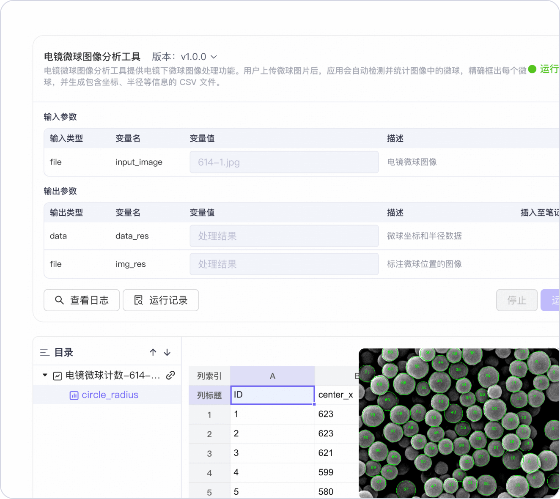
Task: Click the 查看日志 button
Action: coord(82,300)
